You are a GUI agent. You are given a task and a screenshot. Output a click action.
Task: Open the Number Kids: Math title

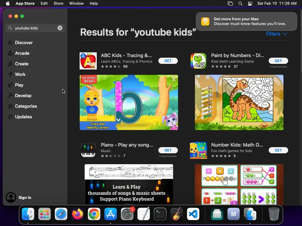pos(237,145)
